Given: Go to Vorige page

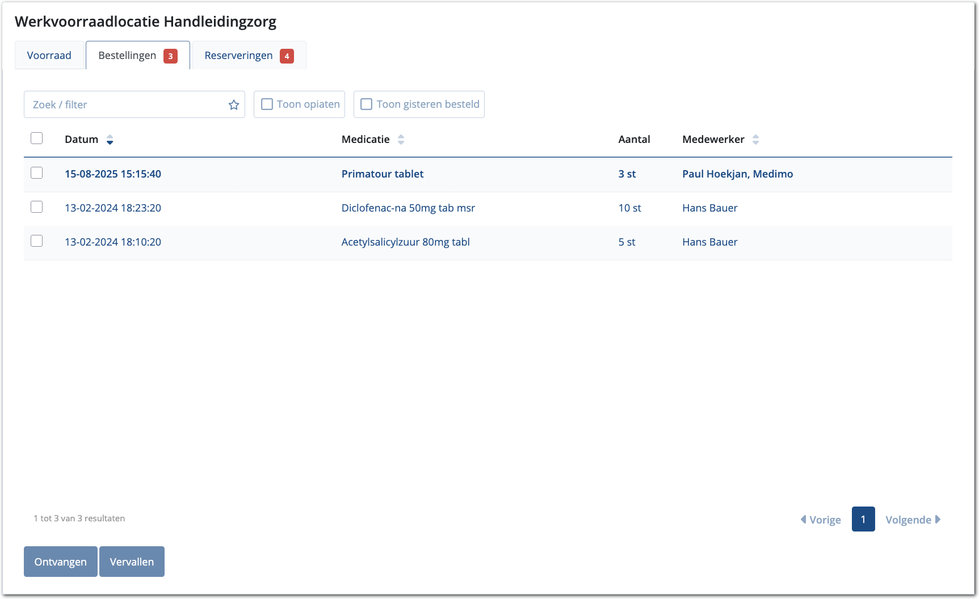Looking at the screenshot, I should coord(821,520).
